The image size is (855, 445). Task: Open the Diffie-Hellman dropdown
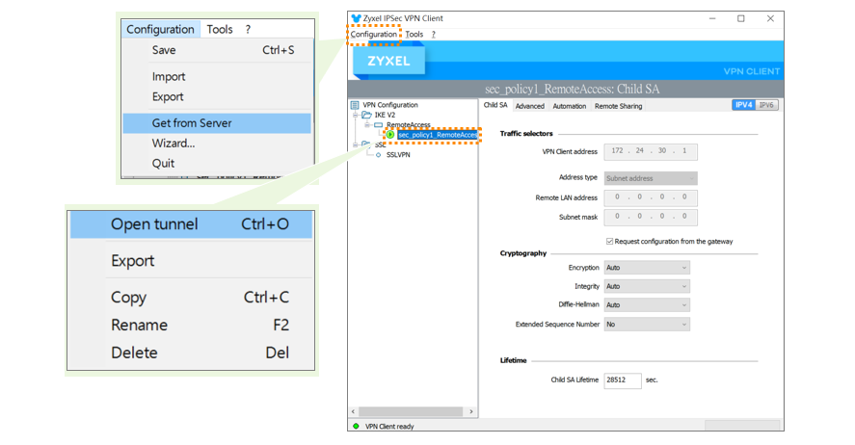tap(646, 304)
